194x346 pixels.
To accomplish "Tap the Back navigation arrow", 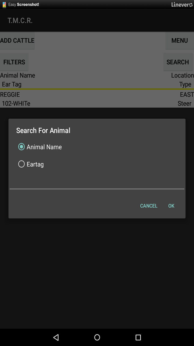I will pos(56,337).
